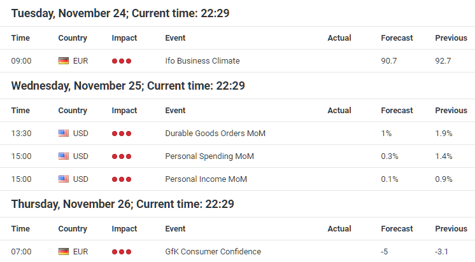
Task: Click the Tuesday, November 24 date heading
Action: coord(120,13)
